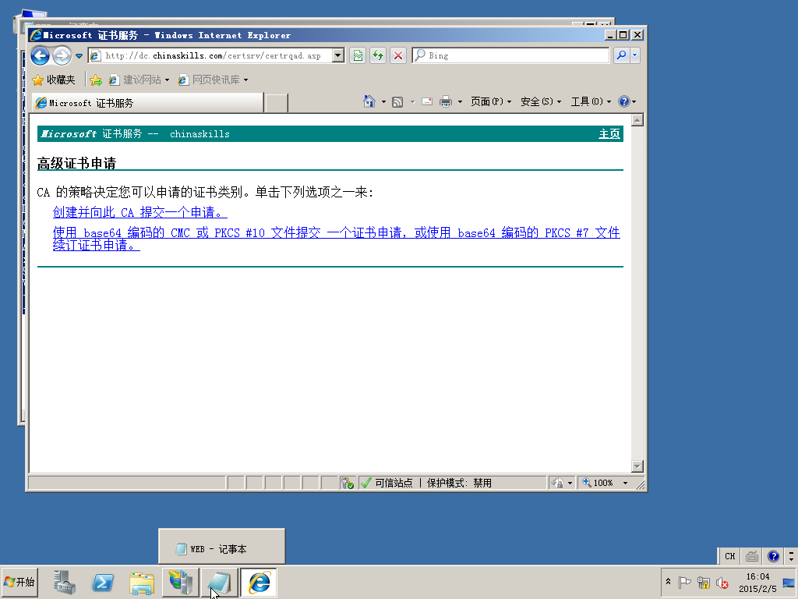
Task: Print the page with the printer icon
Action: click(446, 102)
